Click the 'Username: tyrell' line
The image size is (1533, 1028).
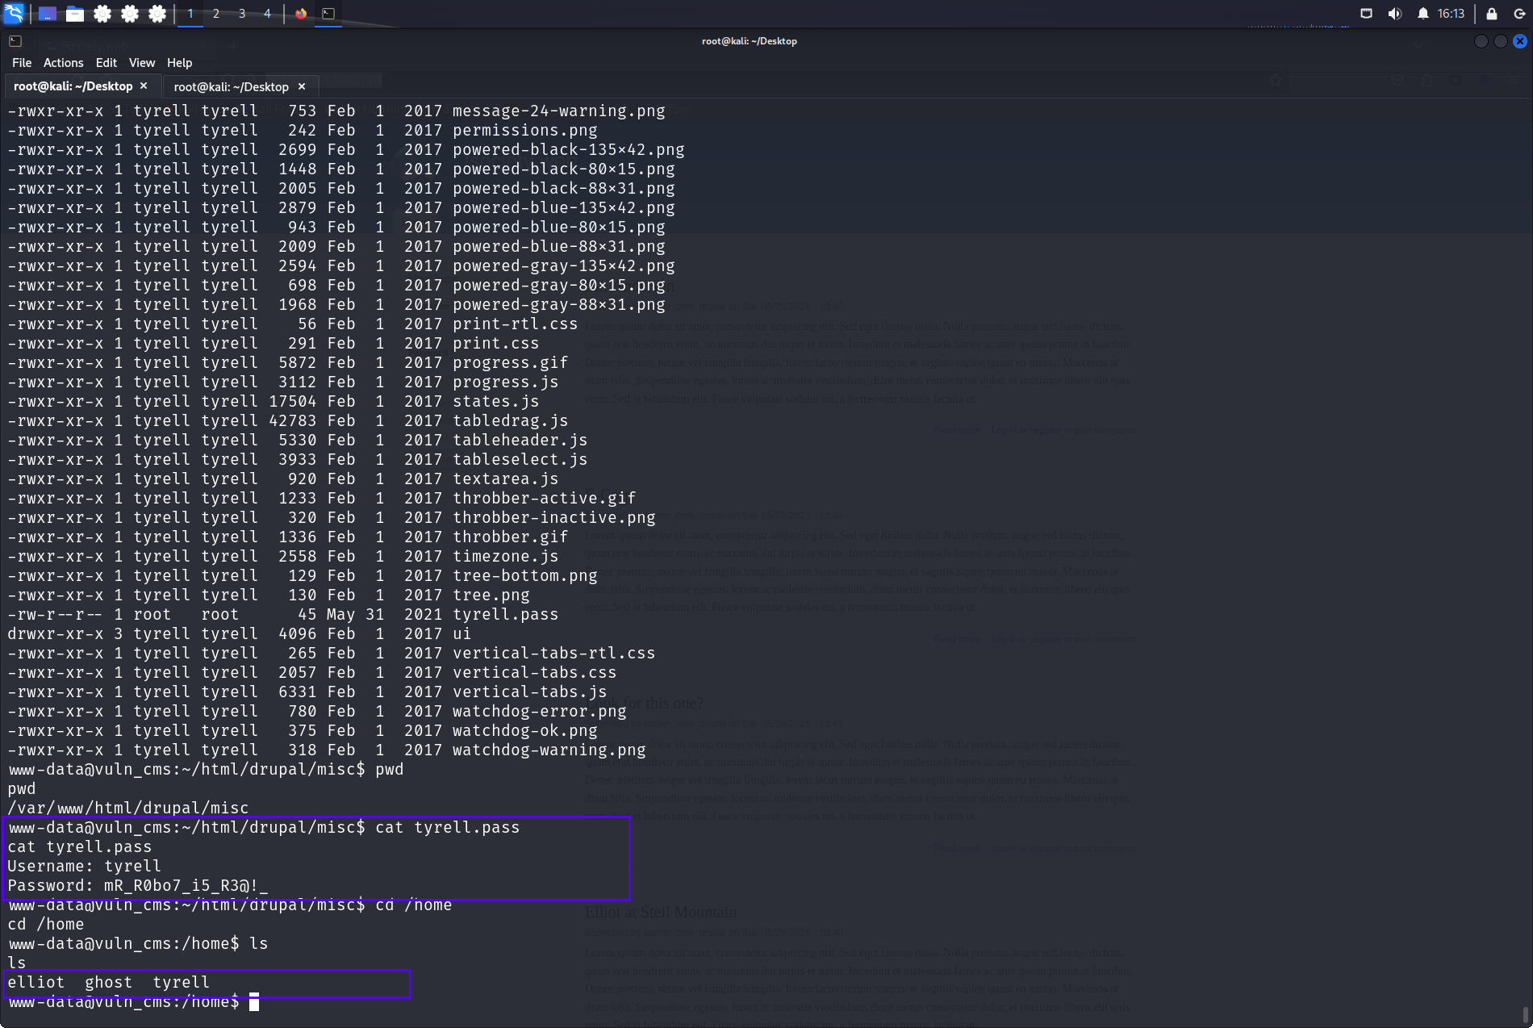tap(84, 867)
